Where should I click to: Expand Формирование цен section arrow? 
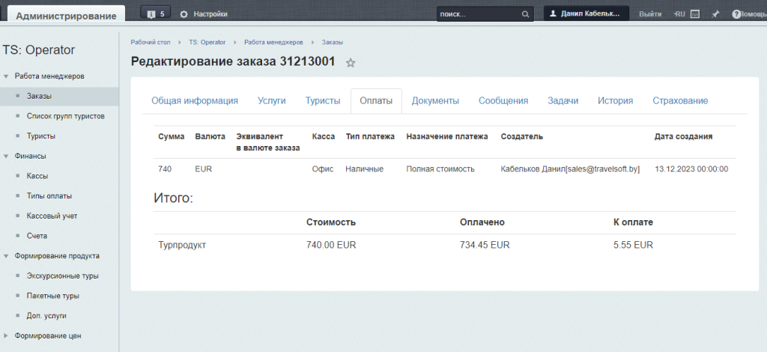click(6, 336)
